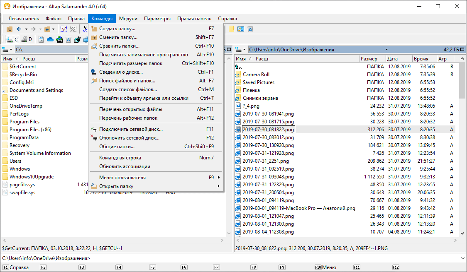Select Camera Roll folder

click(256, 74)
